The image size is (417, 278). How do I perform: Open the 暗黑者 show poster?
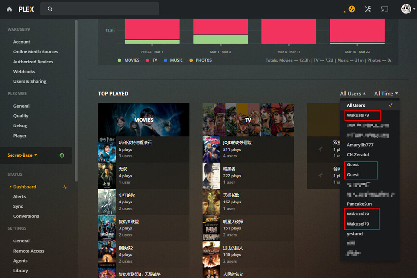point(211,176)
